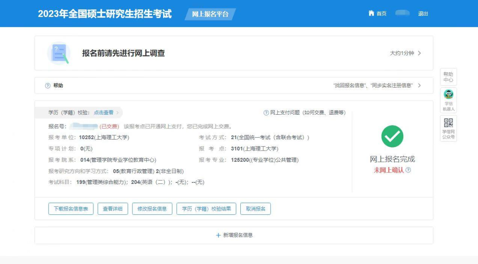Image resolution: width=478 pixels, height=264 pixels.
Task: Open 帮助中心 in the side panel
Action: point(448,77)
